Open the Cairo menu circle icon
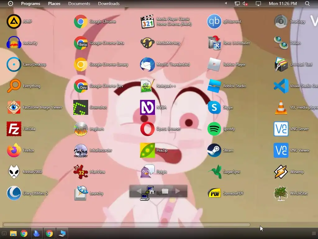Image resolution: width=318 pixels, height=239 pixels. point(11,3)
